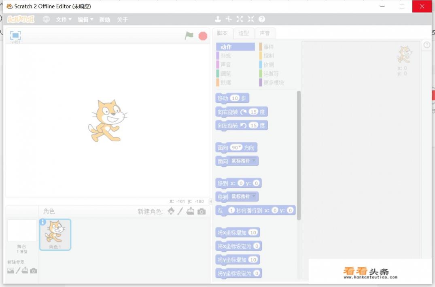Select the stamp duplicate tool in toolbar
The height and width of the screenshot is (287, 435).
[218, 19]
